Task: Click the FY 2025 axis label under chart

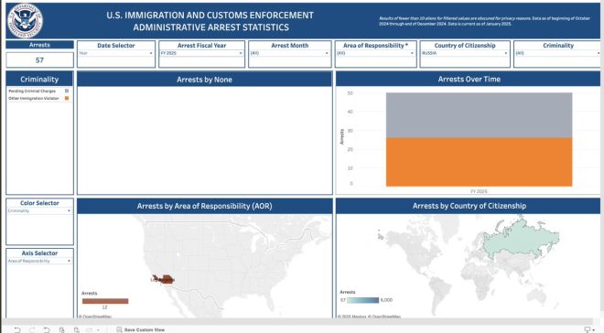Action: click(x=479, y=191)
